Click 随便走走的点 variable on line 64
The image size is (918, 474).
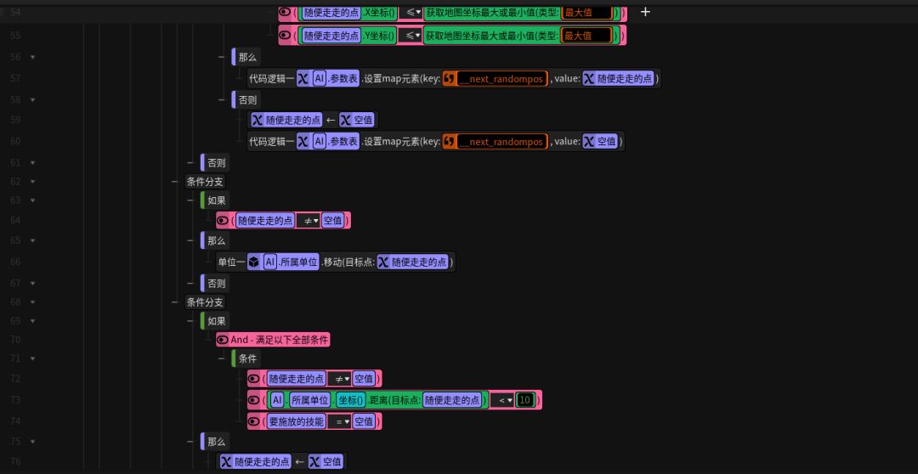coord(265,221)
